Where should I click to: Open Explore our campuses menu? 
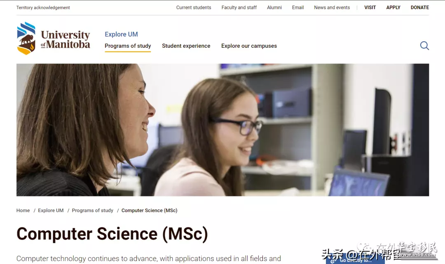tap(249, 46)
